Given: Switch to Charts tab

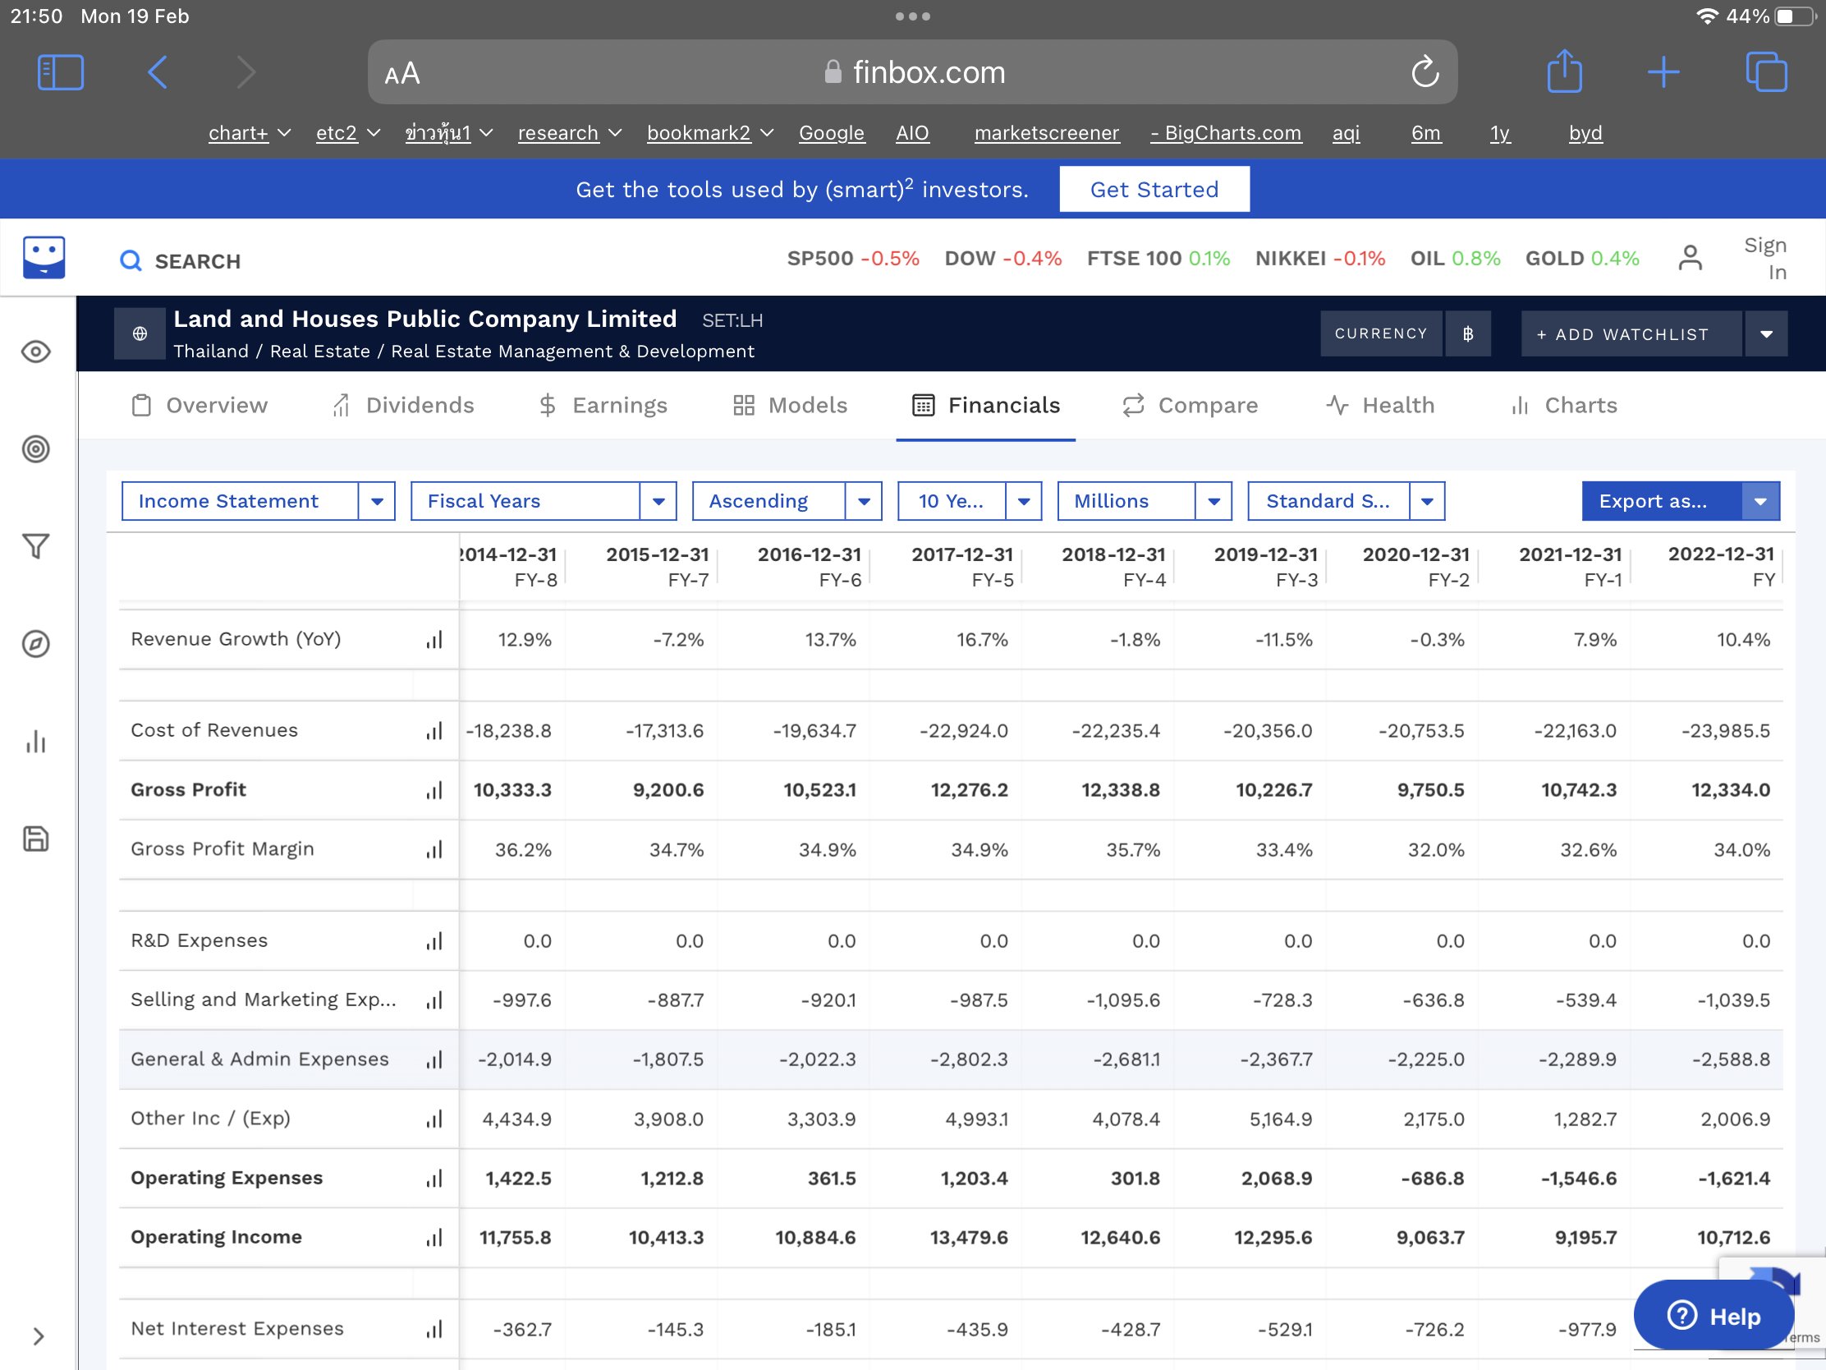Looking at the screenshot, I should point(1563,406).
